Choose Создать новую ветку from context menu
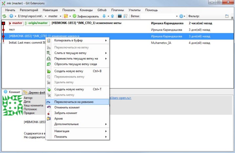235x153 pixels. coord(69,71)
